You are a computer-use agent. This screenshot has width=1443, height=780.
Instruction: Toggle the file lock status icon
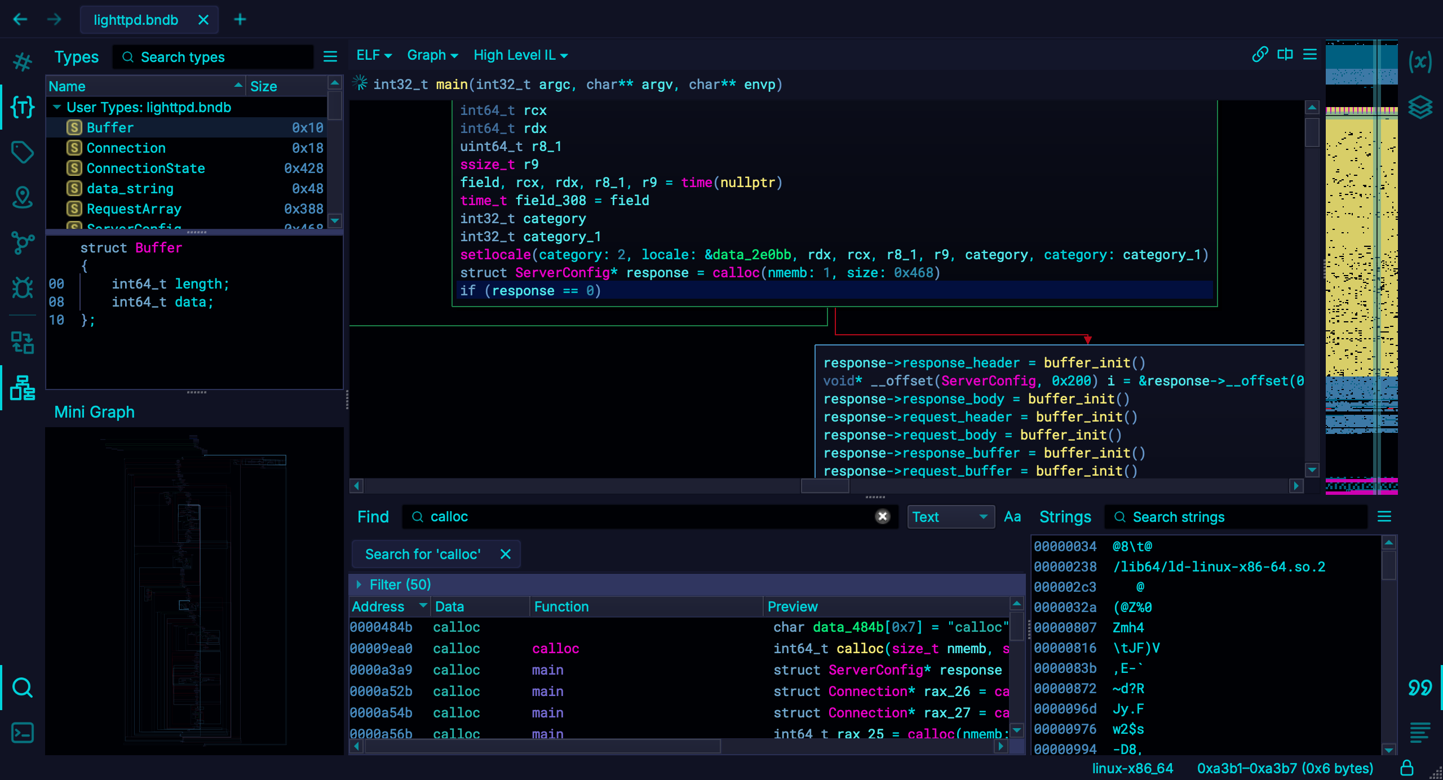(x=1407, y=768)
